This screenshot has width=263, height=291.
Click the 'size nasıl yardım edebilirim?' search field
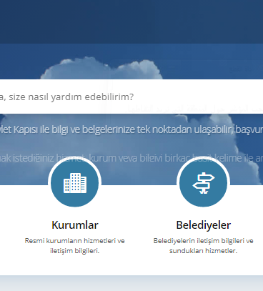(x=131, y=97)
